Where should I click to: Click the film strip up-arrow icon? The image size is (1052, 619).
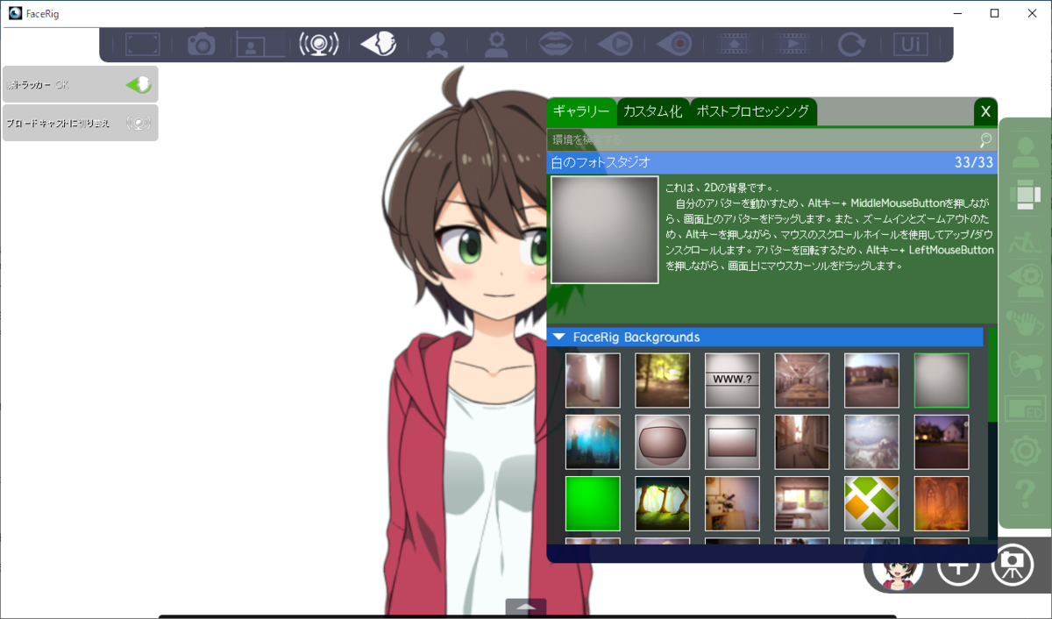click(734, 44)
